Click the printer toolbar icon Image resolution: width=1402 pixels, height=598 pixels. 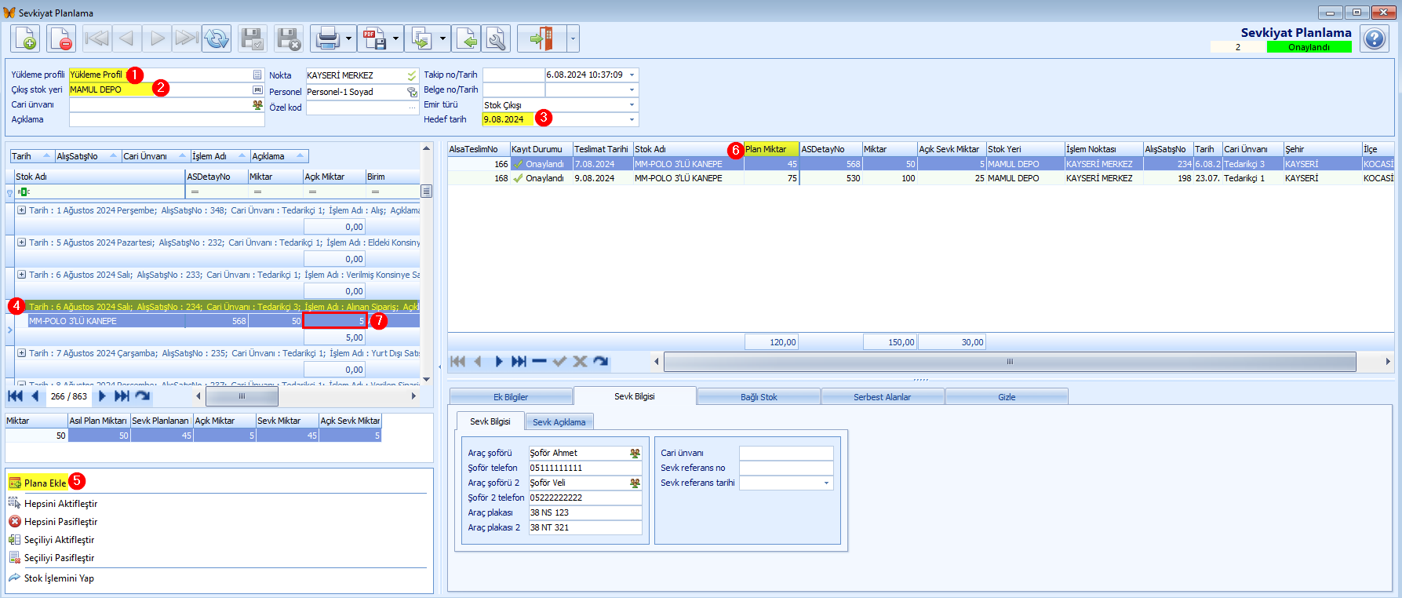point(327,38)
